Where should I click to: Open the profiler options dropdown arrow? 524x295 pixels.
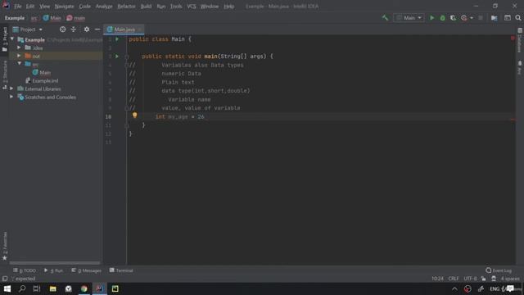click(x=472, y=18)
